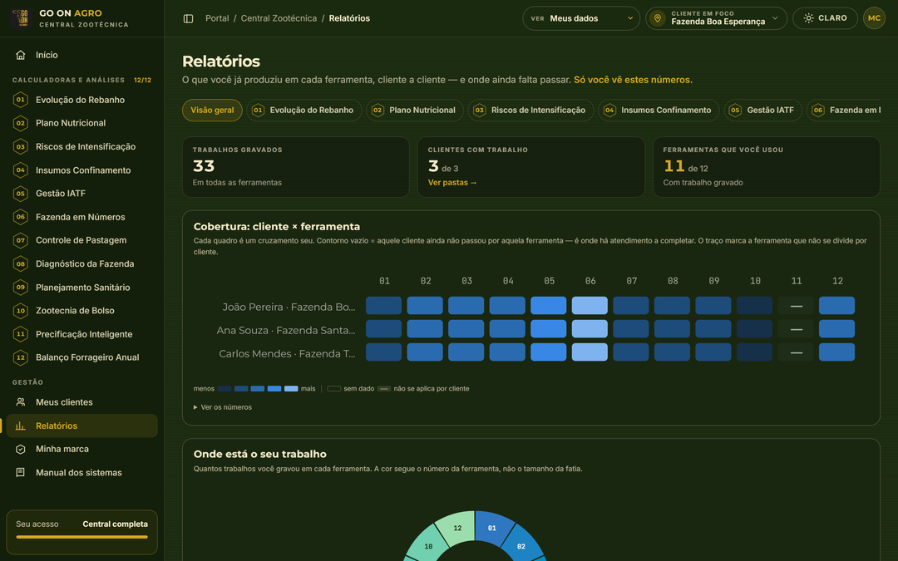Switch to the Gestão IATF tab

[x=762, y=111]
